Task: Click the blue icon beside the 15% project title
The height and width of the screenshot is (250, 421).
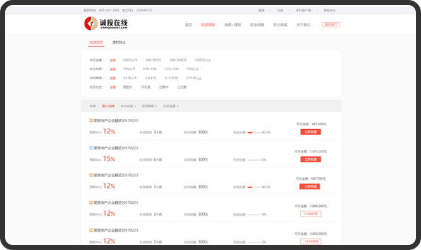Action: [x=91, y=148]
